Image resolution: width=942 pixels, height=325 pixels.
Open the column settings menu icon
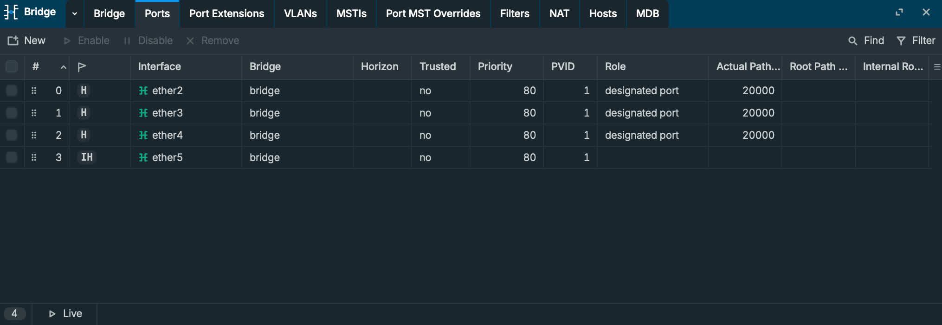coord(937,67)
